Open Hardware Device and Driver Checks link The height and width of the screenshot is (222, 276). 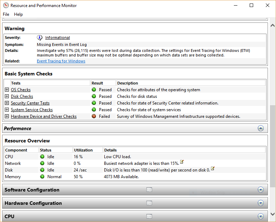44,116
